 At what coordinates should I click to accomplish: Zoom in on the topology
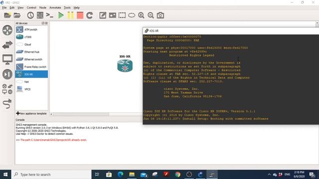tap(141, 15)
